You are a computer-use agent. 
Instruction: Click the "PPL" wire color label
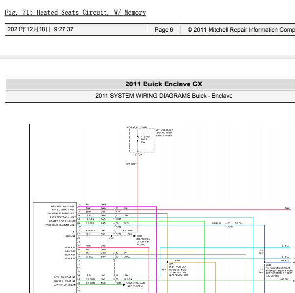[x=88, y=205]
